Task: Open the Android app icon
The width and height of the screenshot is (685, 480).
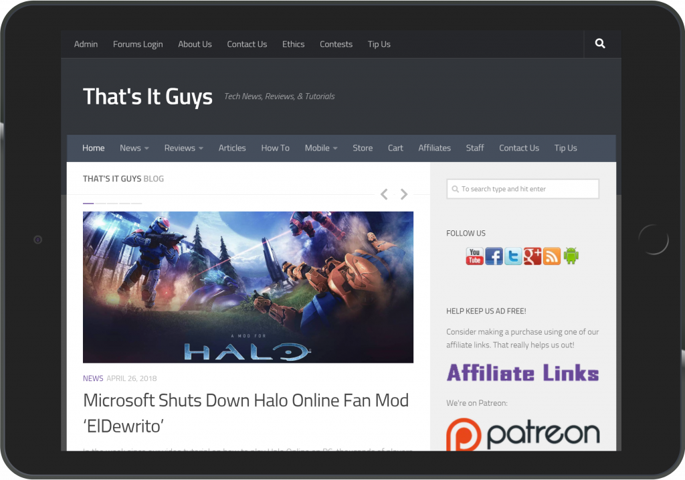Action: 571,256
